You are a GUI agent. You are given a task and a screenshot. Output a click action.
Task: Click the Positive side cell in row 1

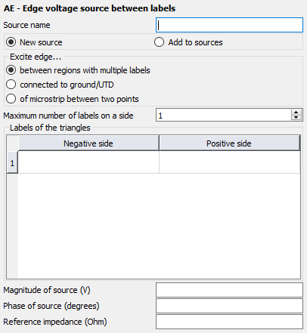(230, 162)
